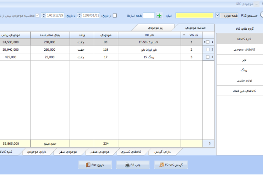The image size is (263, 175).
Task: Click the total quantity 234 cell
Action: (x=106, y=143)
